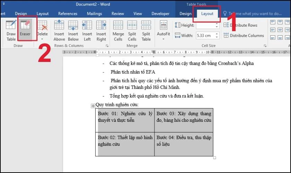
Task: Select the Draw Table tool
Action: pos(11,30)
